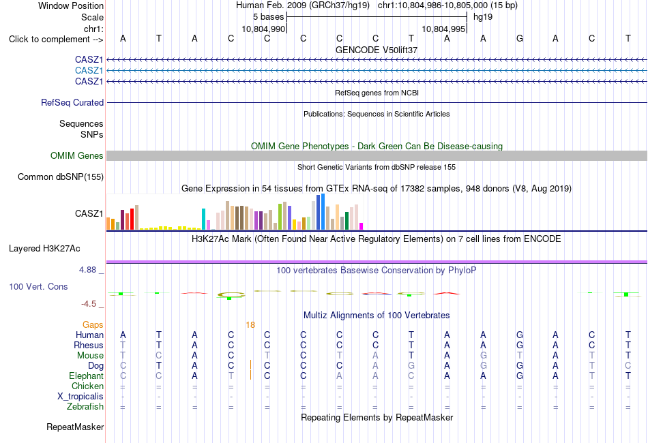
Task: Select the Mouse species label
Action: 90,356
